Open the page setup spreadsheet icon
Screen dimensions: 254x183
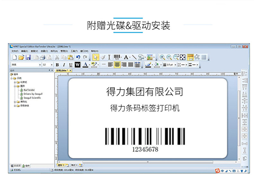click(x=36, y=57)
